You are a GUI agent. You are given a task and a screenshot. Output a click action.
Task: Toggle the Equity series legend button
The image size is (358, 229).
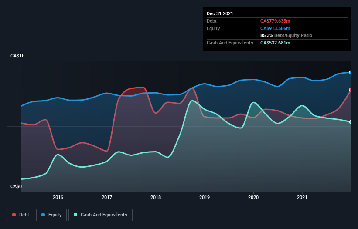pyautogui.click(x=51, y=215)
